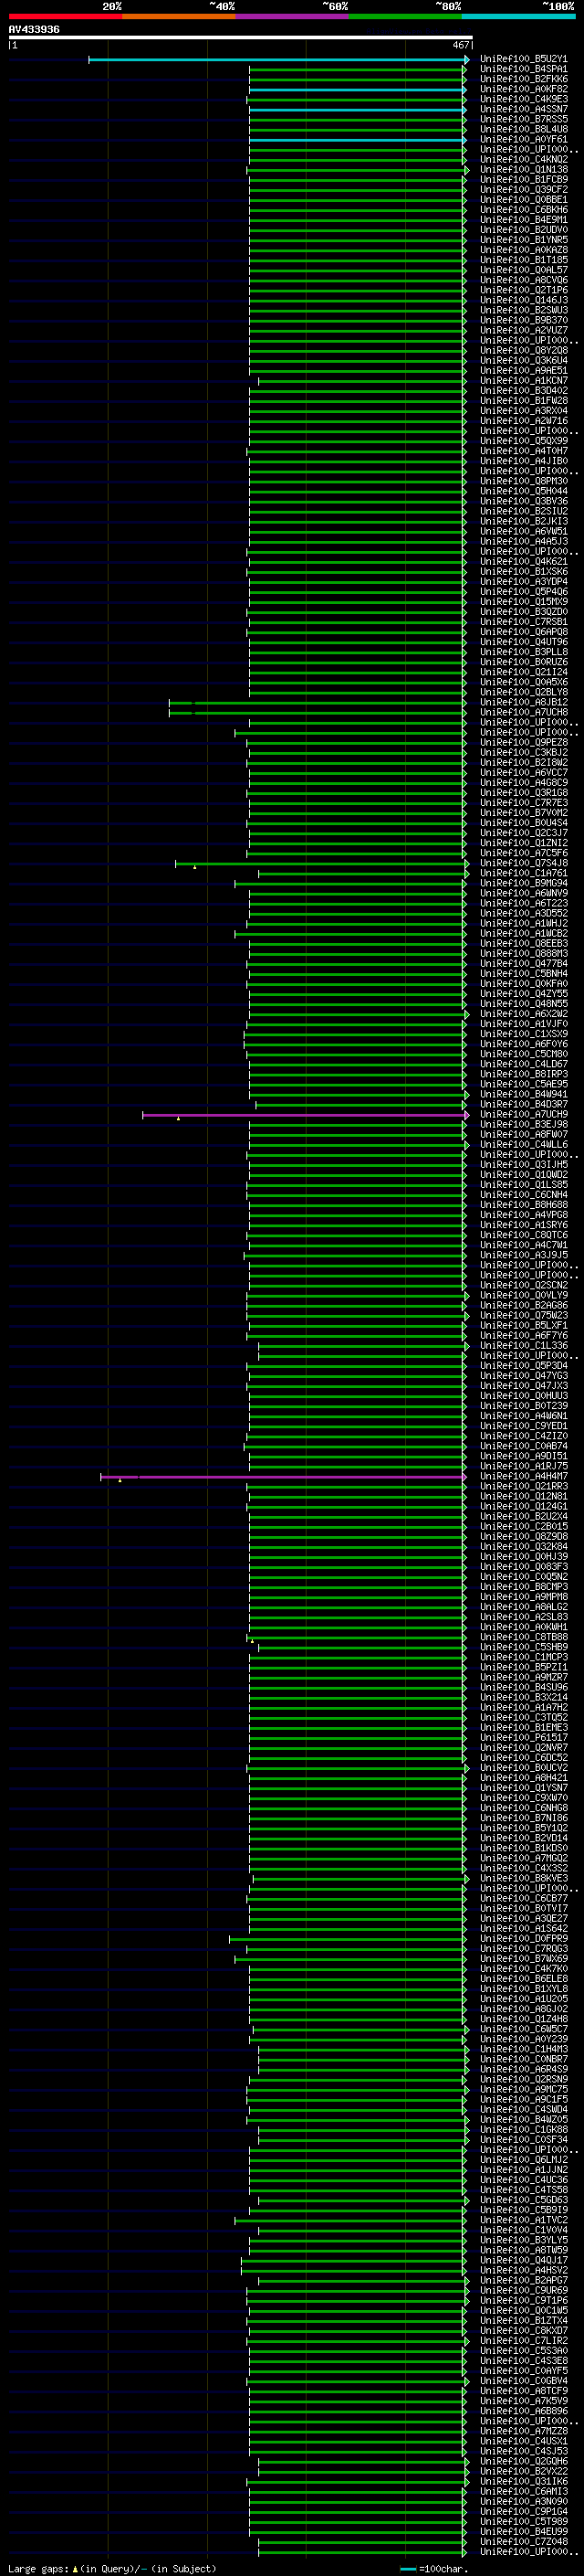Open hit UniRef100_B4SPA1
The image size is (584, 2576).
[x=524, y=70]
